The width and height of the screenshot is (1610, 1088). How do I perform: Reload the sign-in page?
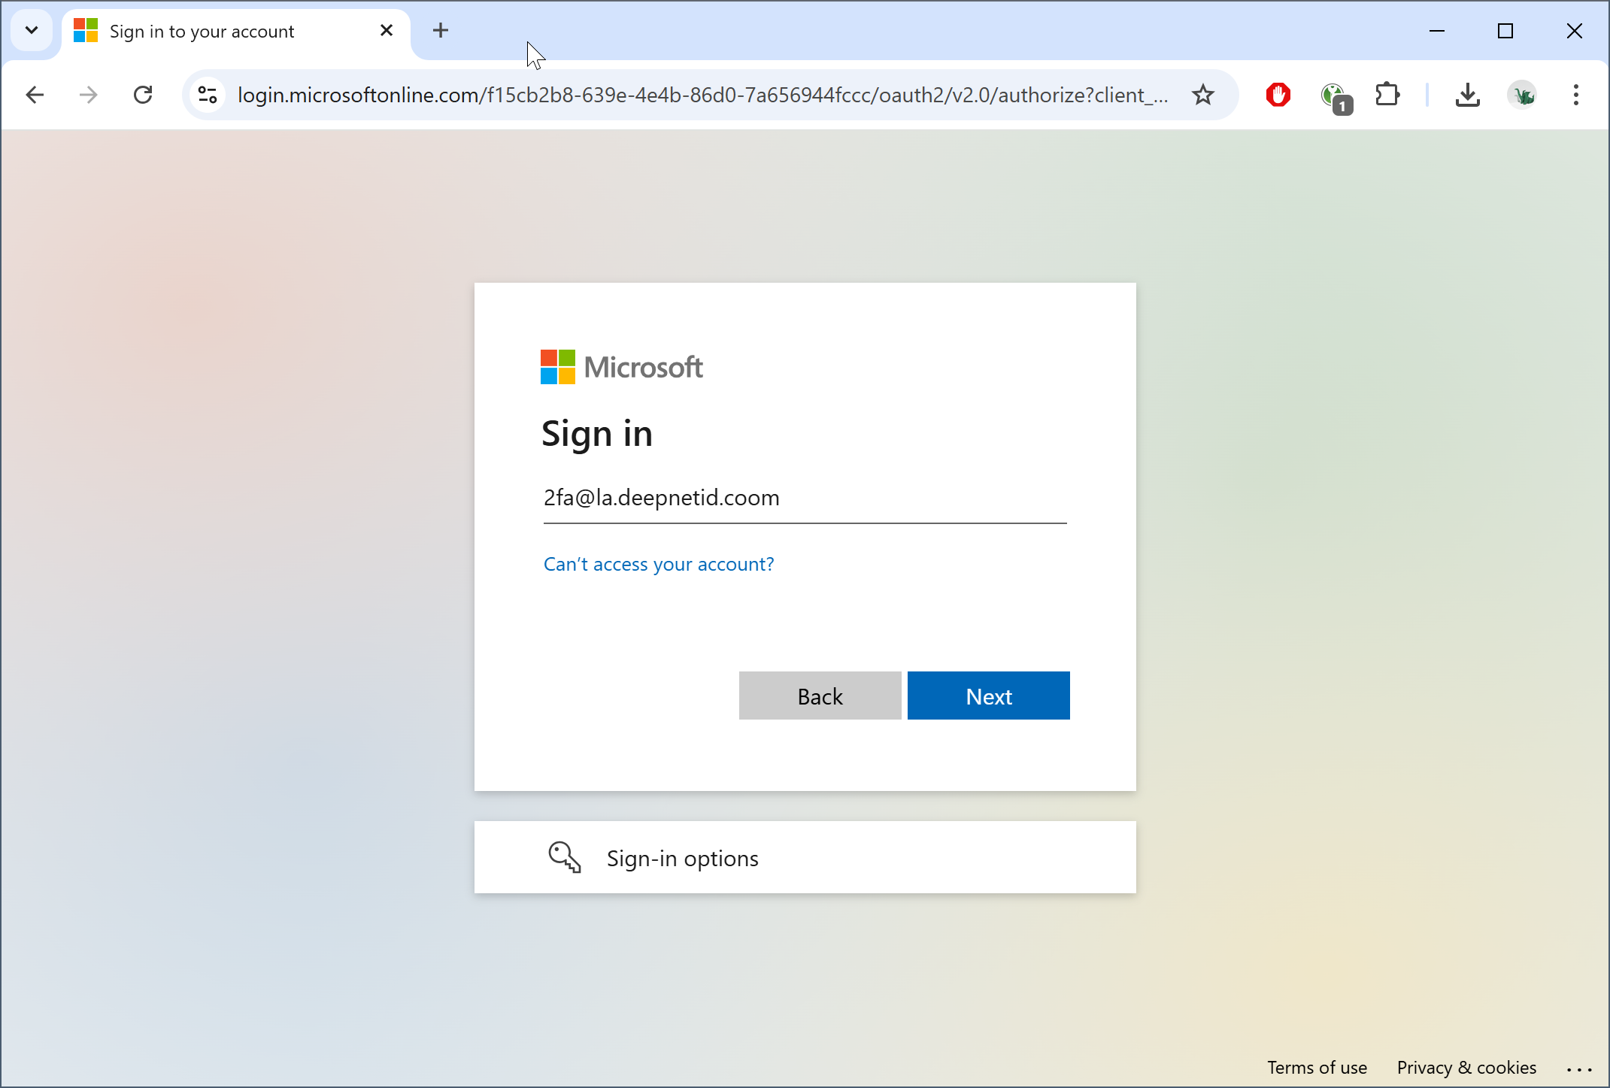click(143, 95)
